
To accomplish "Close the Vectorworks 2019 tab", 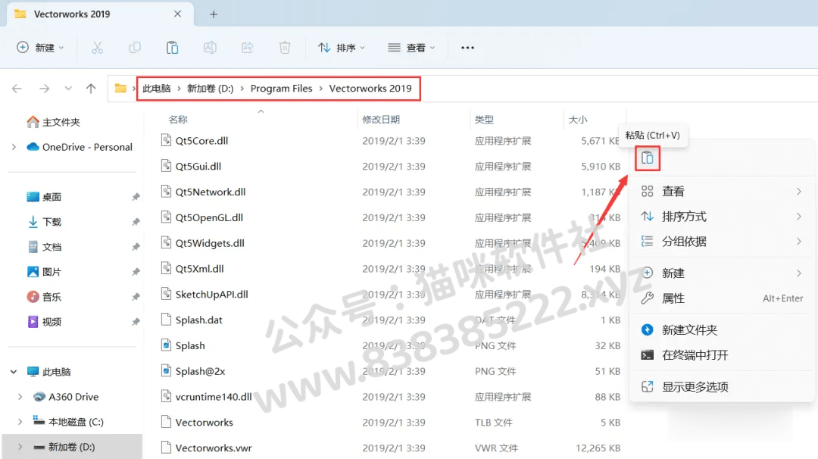I will tap(177, 14).
